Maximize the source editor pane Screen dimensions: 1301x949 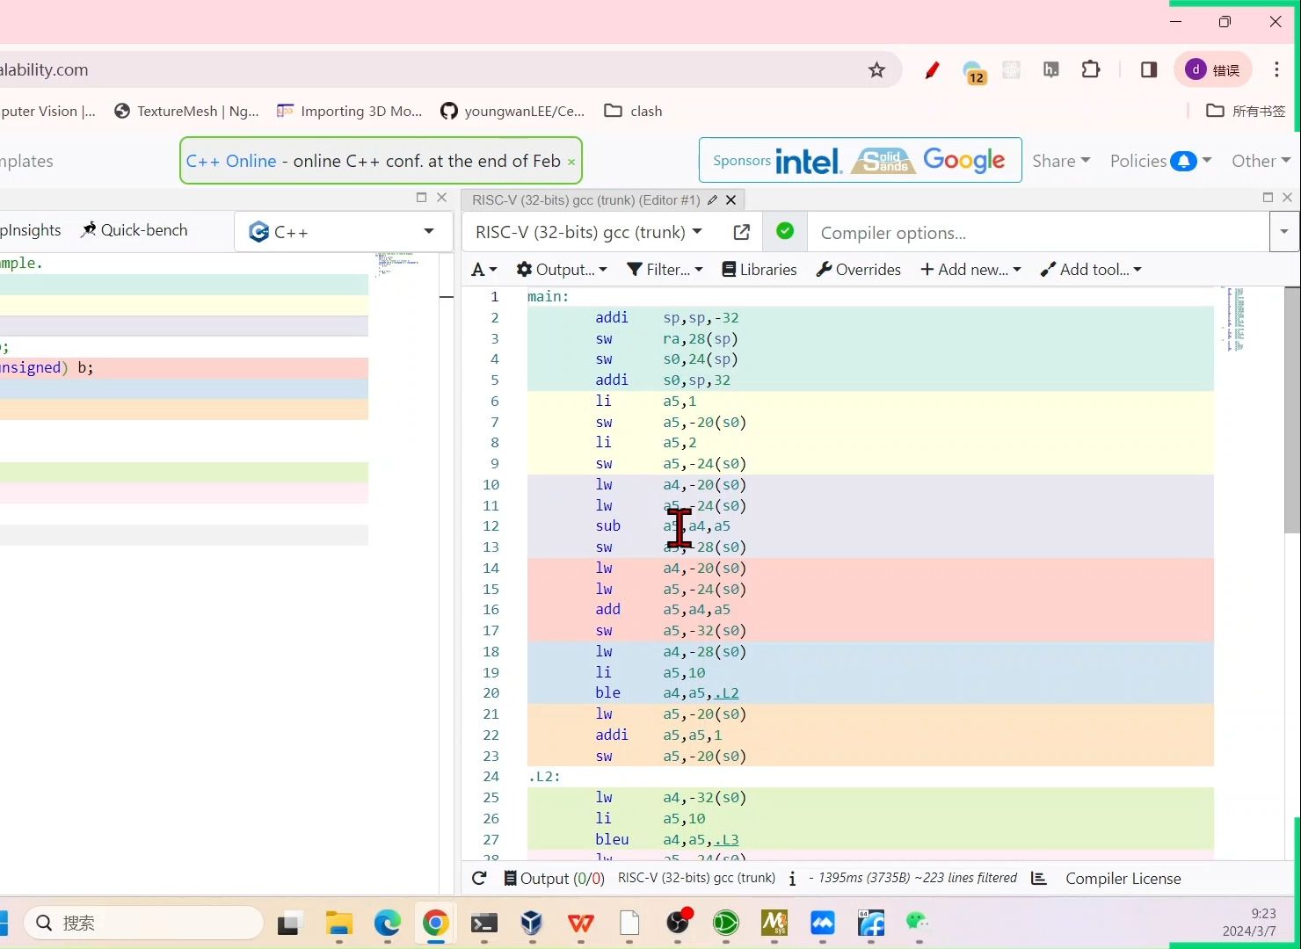(421, 198)
